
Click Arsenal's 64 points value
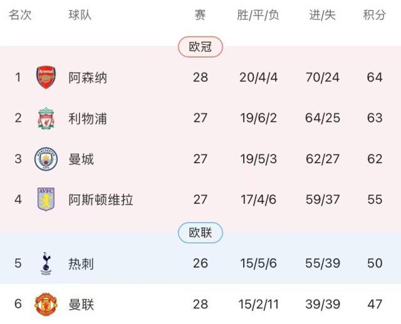pyautogui.click(x=375, y=78)
